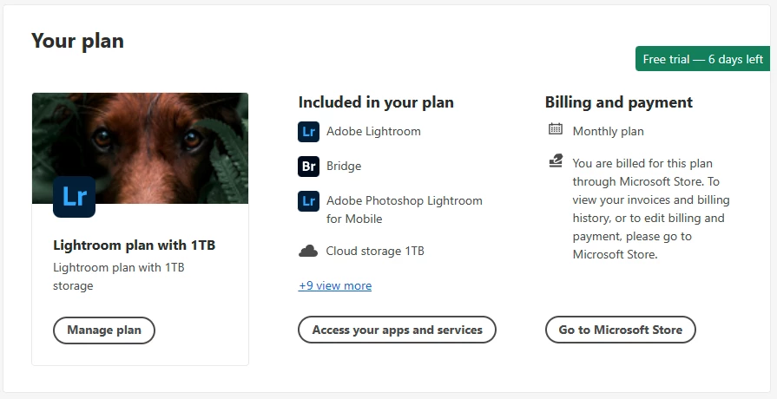Click the Cloud storage 1TB label
This screenshot has width=777, height=399.
click(375, 252)
